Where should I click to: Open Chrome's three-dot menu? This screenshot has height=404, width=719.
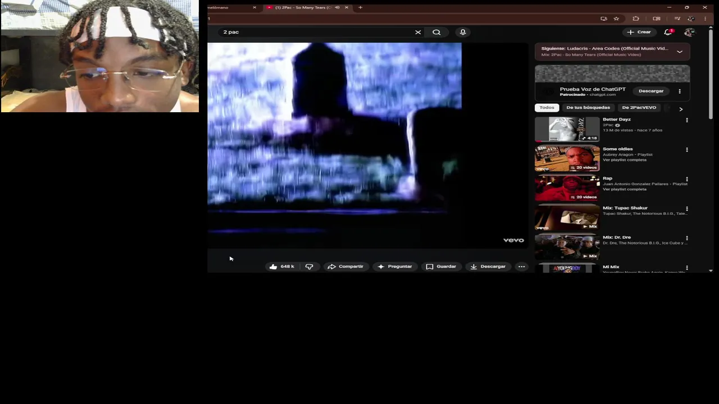pos(705,19)
